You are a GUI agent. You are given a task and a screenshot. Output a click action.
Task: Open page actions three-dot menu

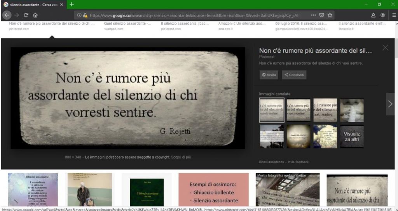click(314, 15)
